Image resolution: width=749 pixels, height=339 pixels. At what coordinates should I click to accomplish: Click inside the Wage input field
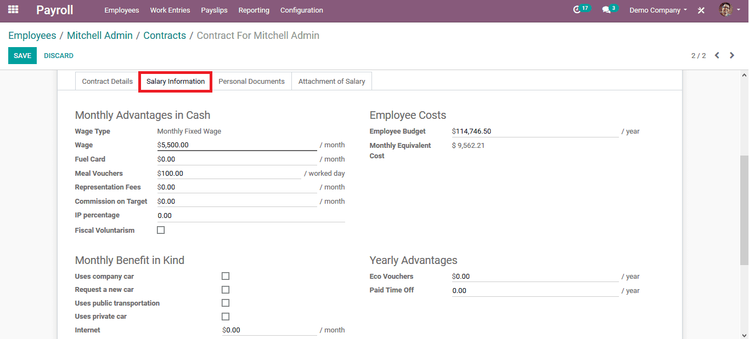(236, 145)
